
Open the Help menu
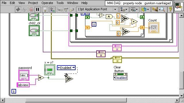coord(84,3)
